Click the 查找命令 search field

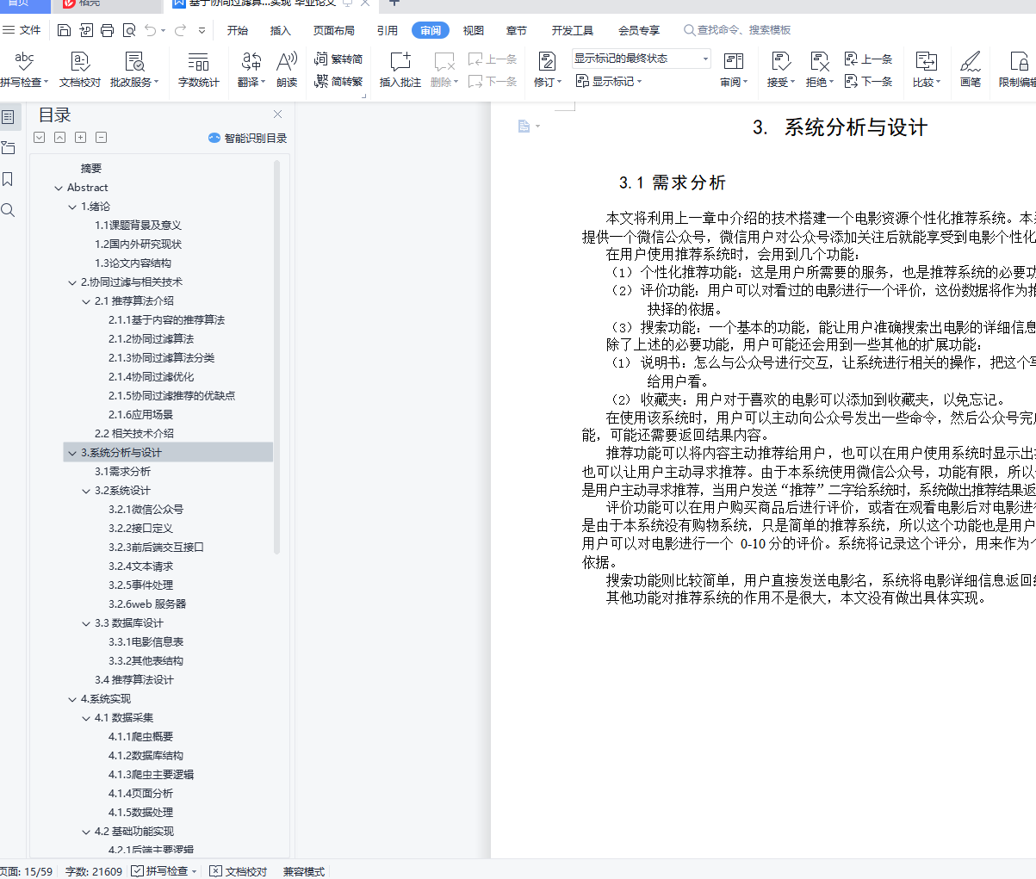point(738,30)
